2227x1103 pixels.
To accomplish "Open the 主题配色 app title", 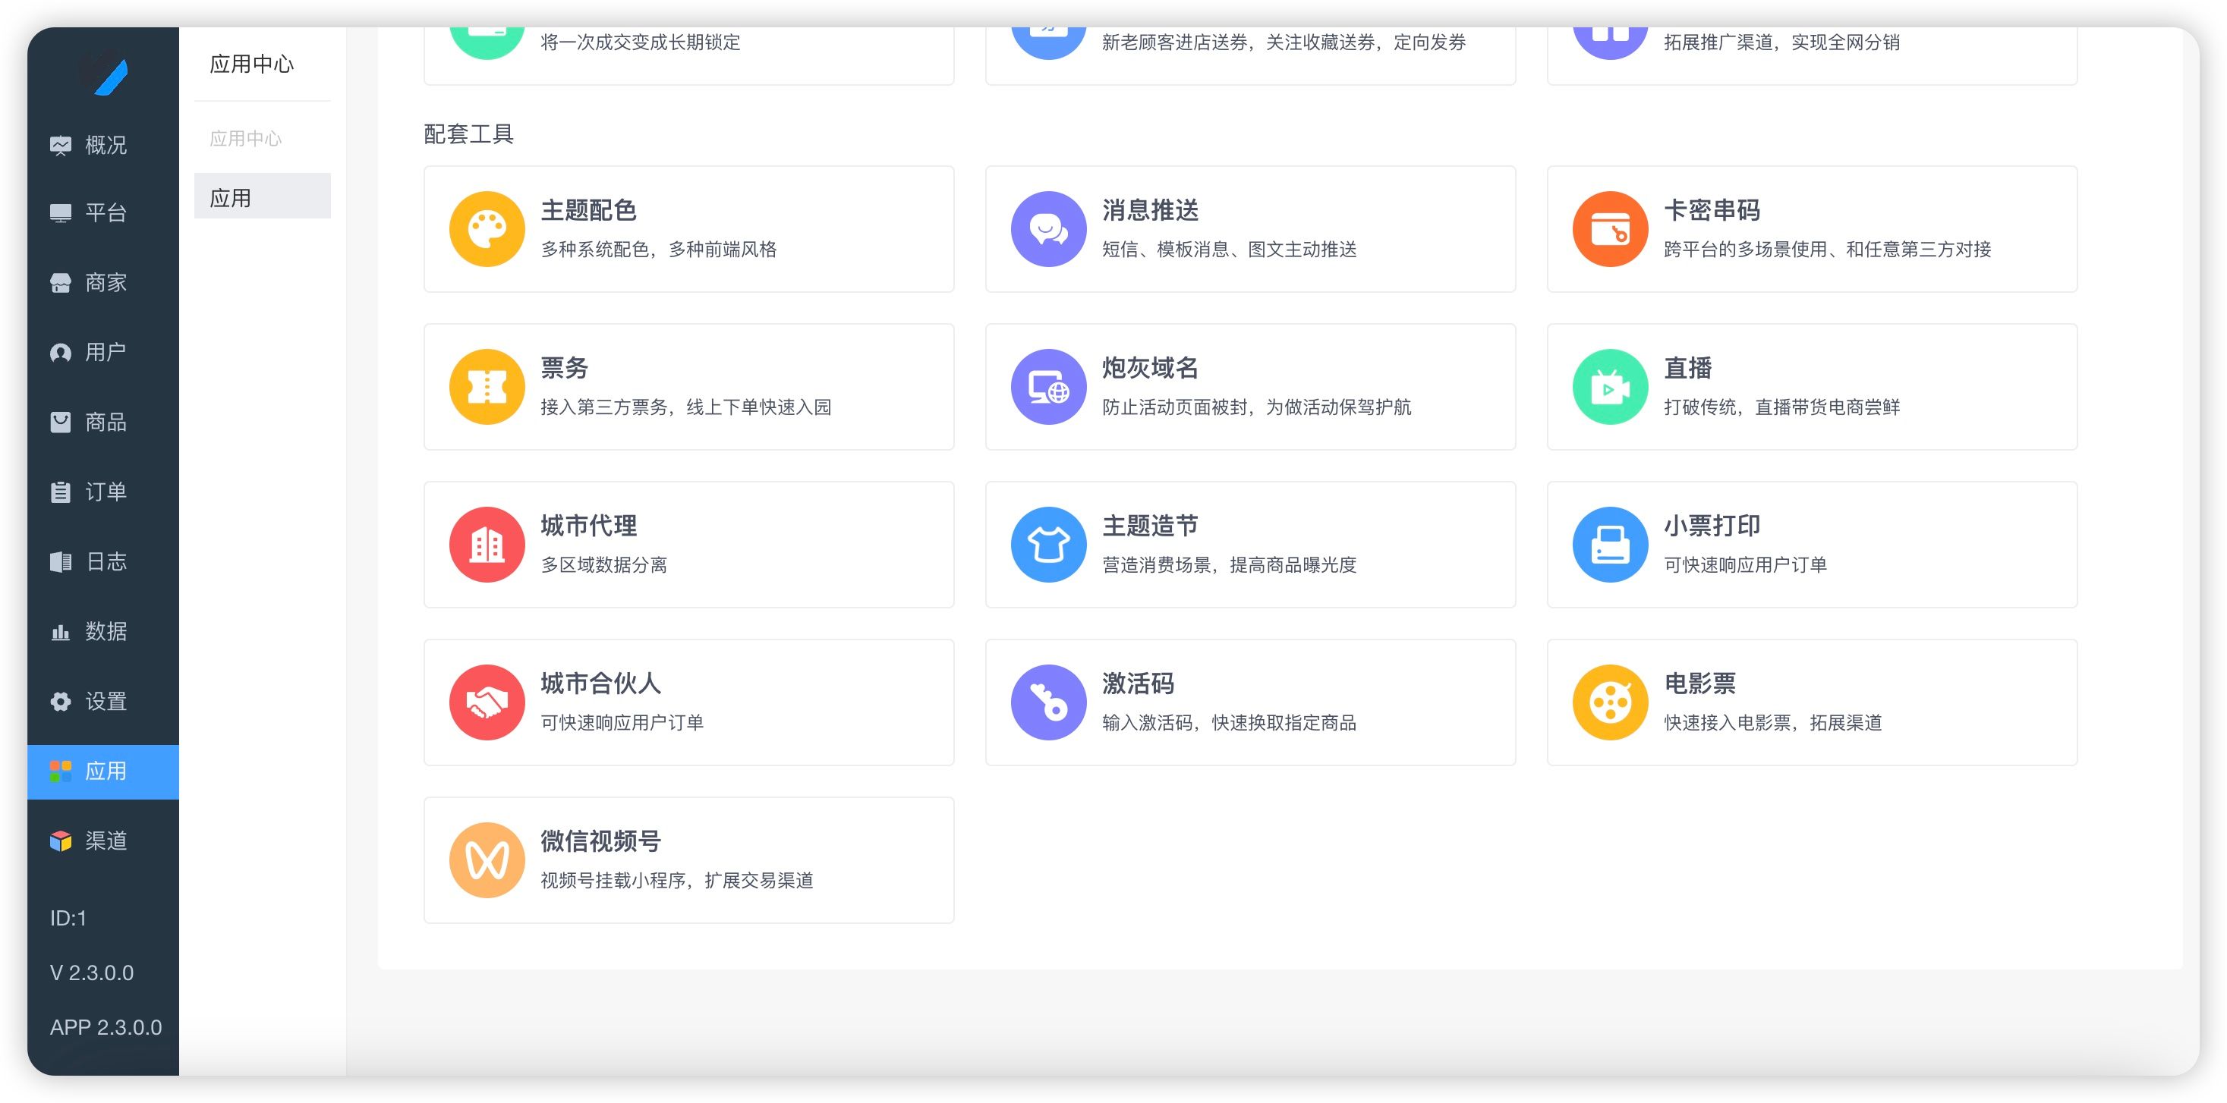I will (589, 210).
